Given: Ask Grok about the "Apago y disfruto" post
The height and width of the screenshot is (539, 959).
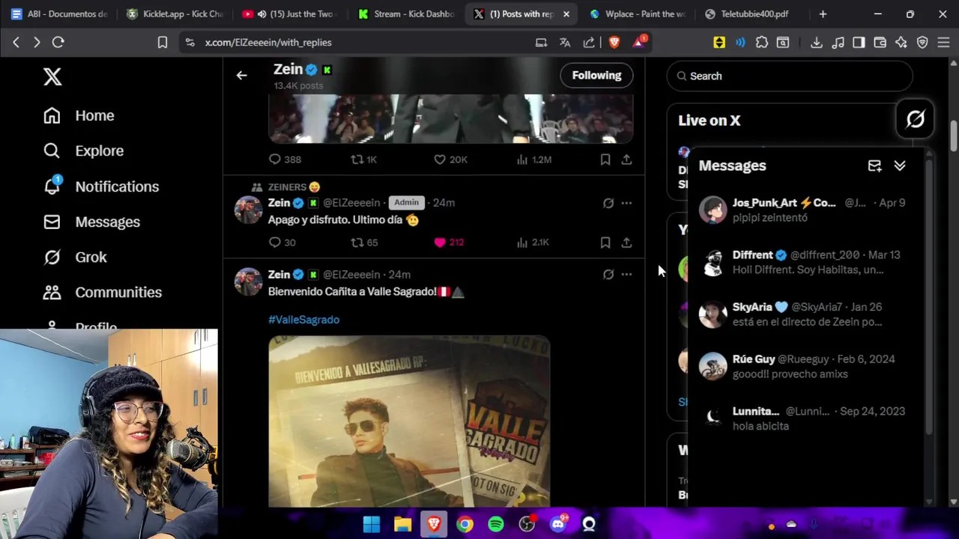Looking at the screenshot, I should click(608, 203).
